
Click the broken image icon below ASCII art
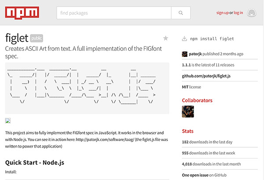8,120
